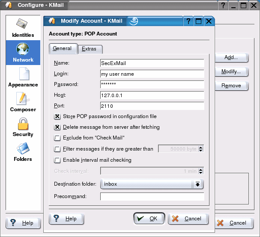Viewport: 260px width, 237px height.
Task: Close the Modify Account dialog
Action: point(209,21)
